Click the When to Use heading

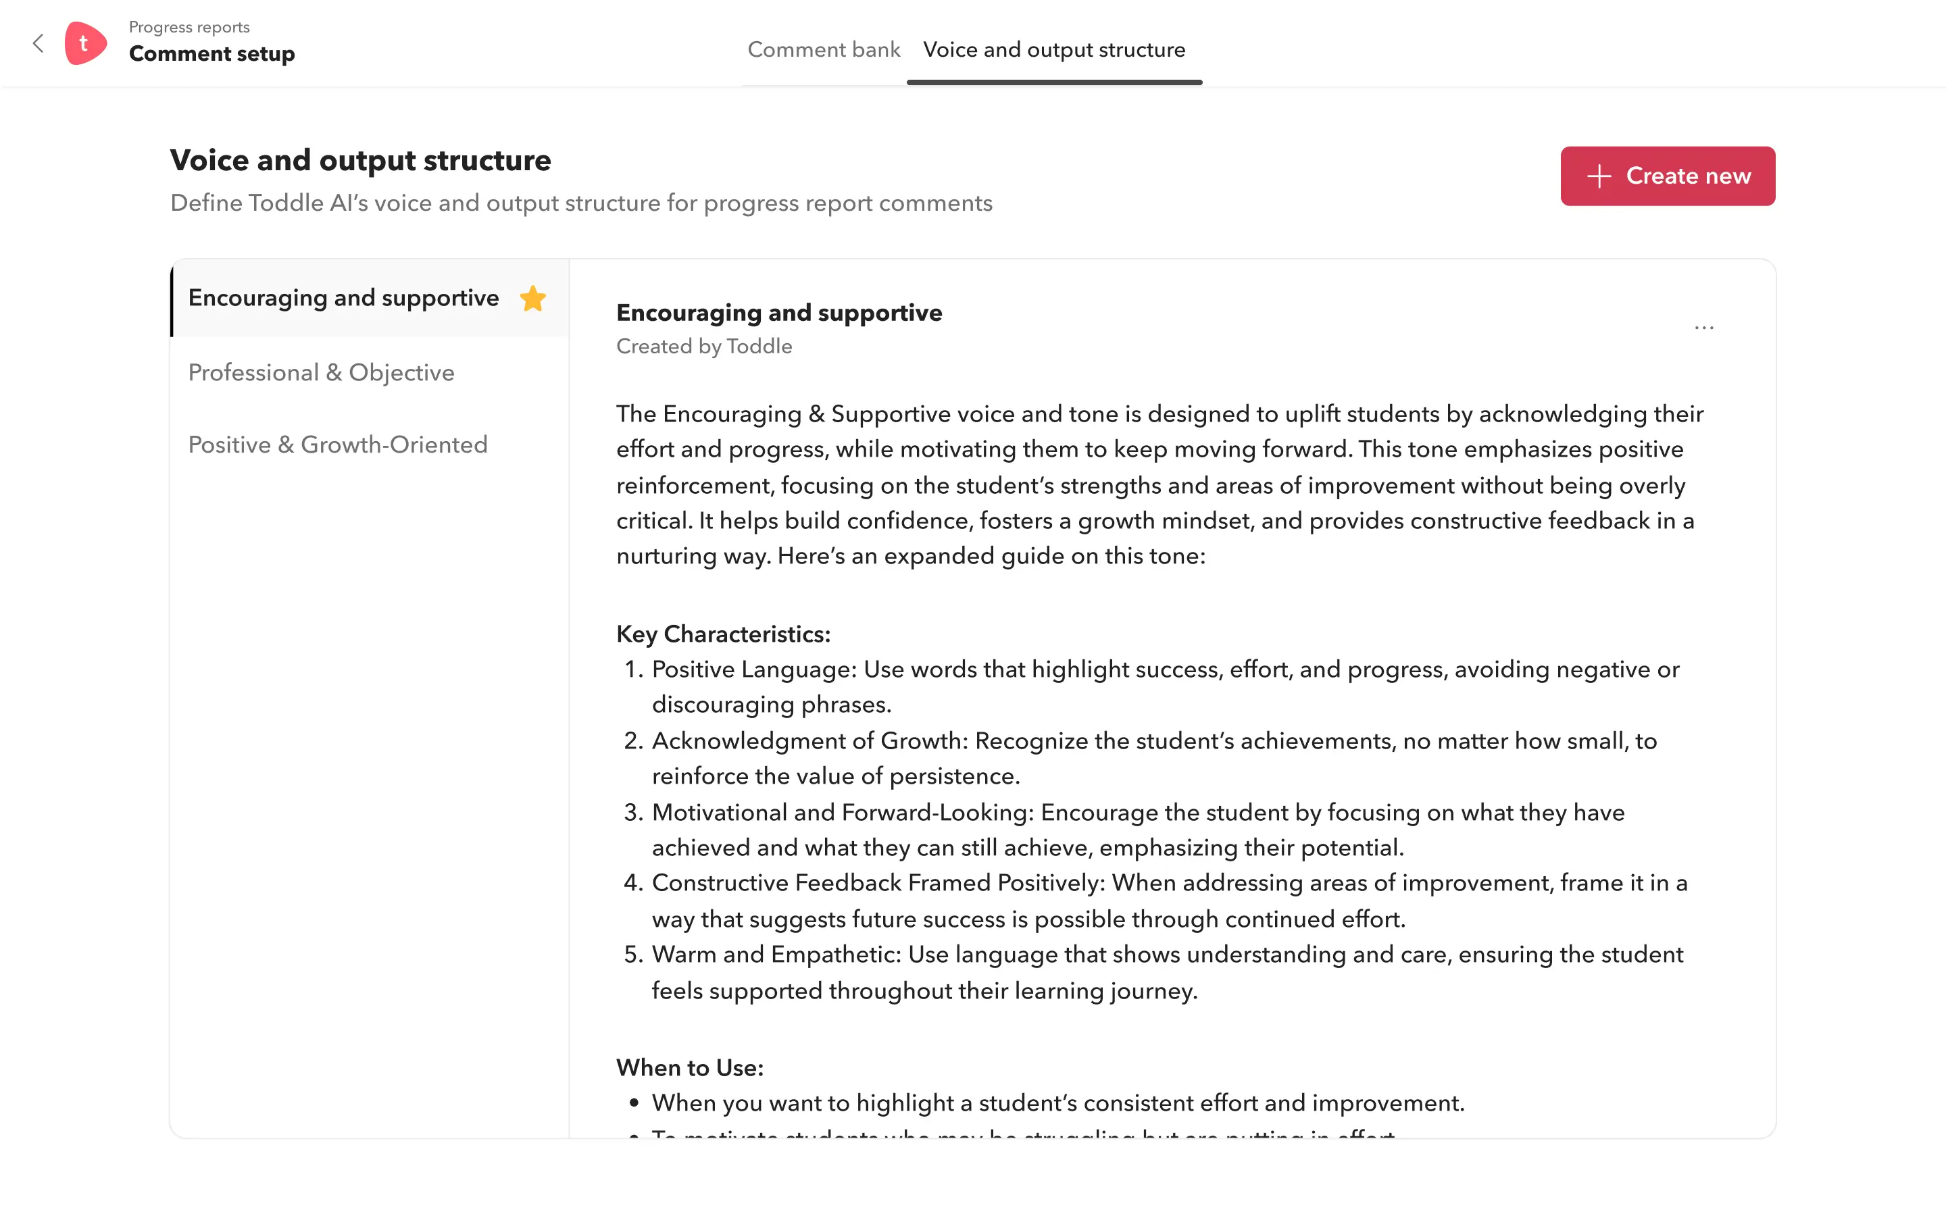[x=689, y=1067]
